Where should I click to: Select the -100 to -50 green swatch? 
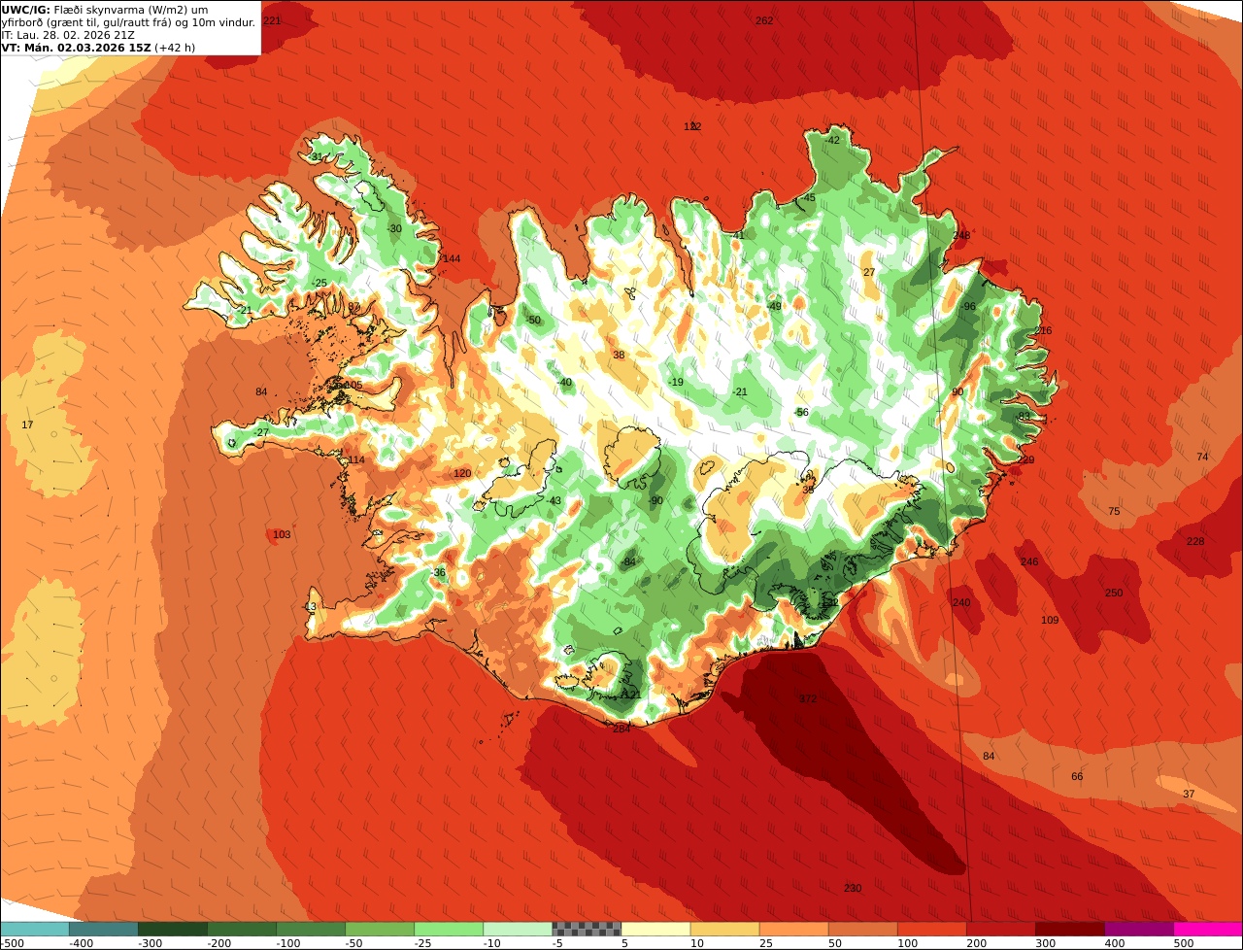click(x=311, y=929)
